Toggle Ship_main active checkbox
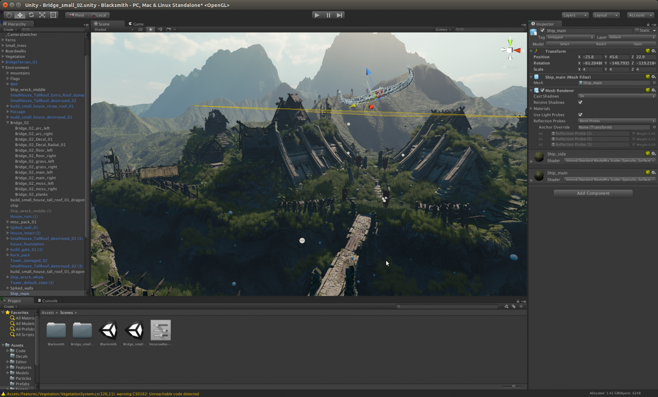 tap(542, 30)
